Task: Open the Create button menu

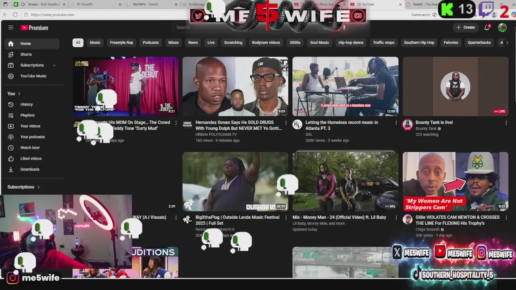Action: click(x=466, y=27)
